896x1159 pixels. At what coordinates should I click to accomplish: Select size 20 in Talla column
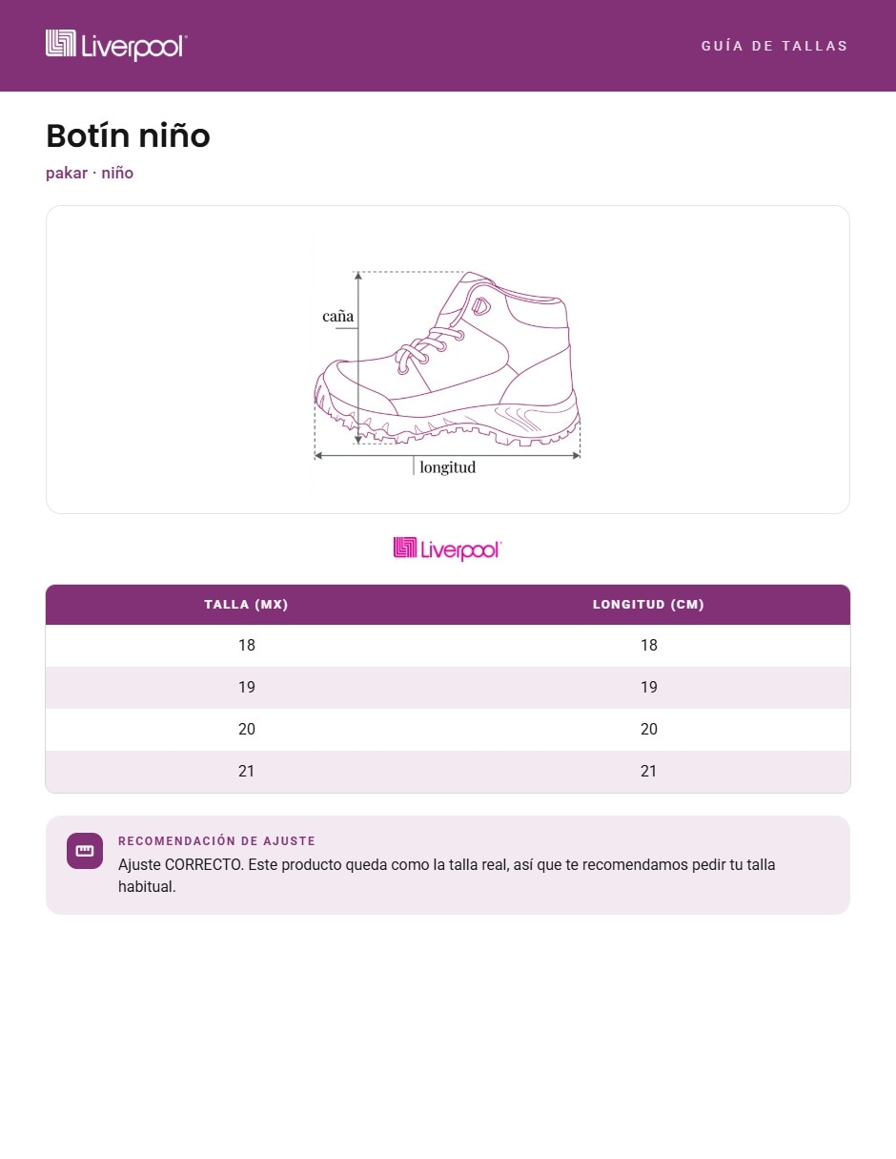click(x=247, y=730)
